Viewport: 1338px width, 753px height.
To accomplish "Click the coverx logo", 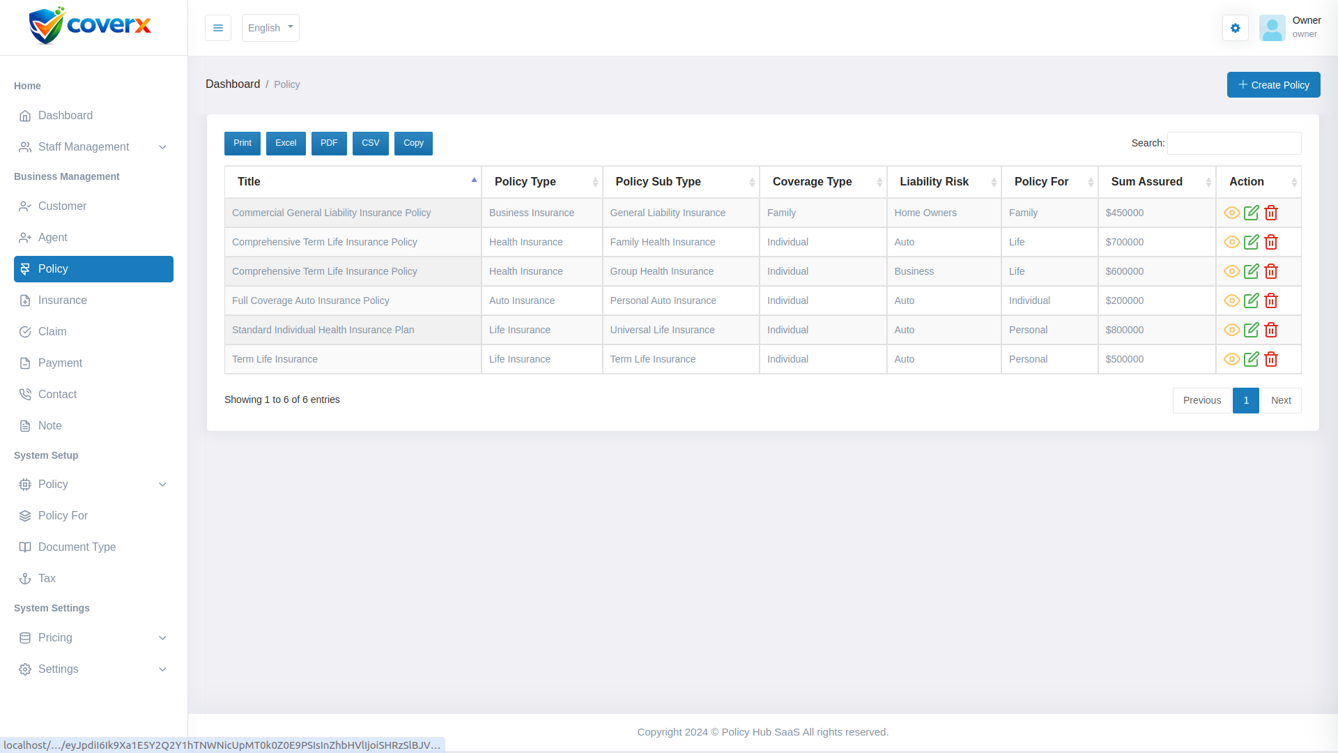I will [x=90, y=26].
